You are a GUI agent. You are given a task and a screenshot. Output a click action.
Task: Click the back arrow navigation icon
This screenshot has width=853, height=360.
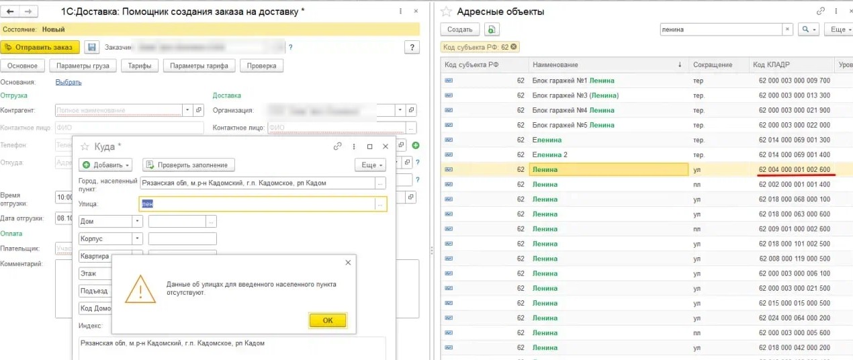coord(11,11)
